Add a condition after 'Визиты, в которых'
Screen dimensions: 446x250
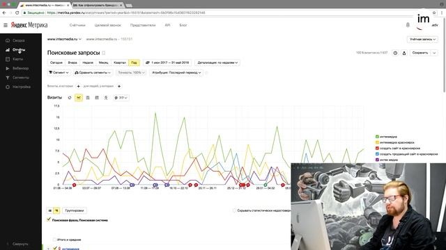79,86
